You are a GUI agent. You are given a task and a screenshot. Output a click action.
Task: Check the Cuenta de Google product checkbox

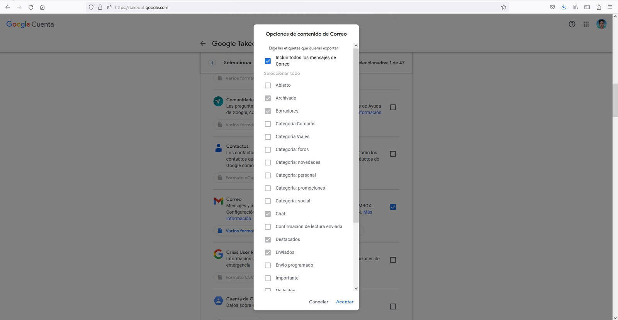(x=393, y=307)
